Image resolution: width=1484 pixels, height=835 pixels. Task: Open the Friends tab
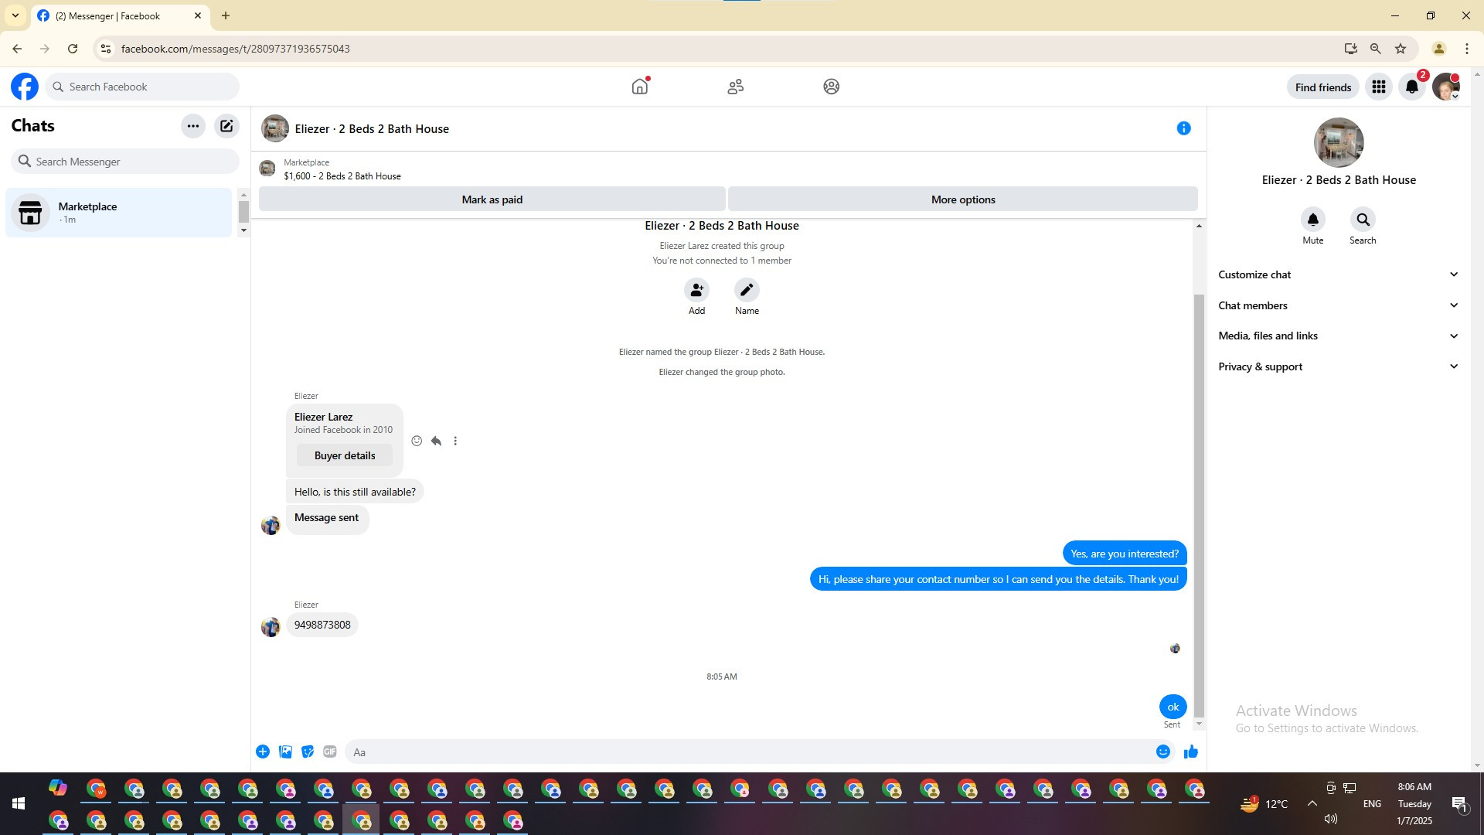[x=735, y=87]
